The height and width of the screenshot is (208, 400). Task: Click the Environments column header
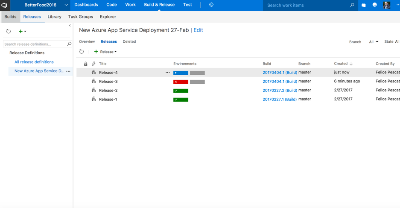[x=185, y=64]
